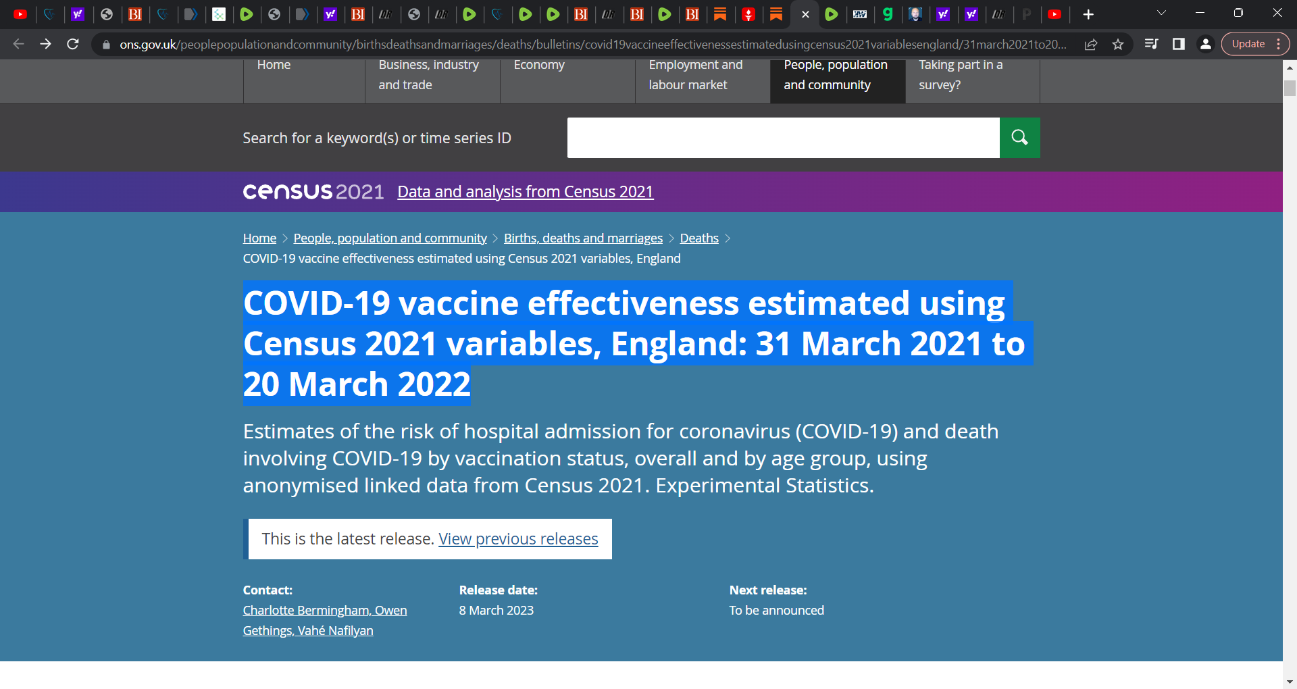Switch to the tab with a portrait photo
1297x689 pixels.
(915, 14)
